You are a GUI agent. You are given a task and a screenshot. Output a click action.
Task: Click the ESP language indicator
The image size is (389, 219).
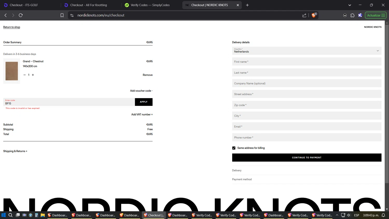click(x=357, y=215)
